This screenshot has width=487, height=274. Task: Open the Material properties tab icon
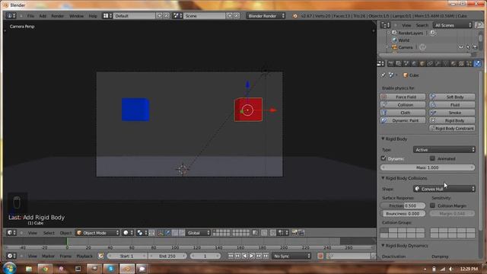pos(454,64)
